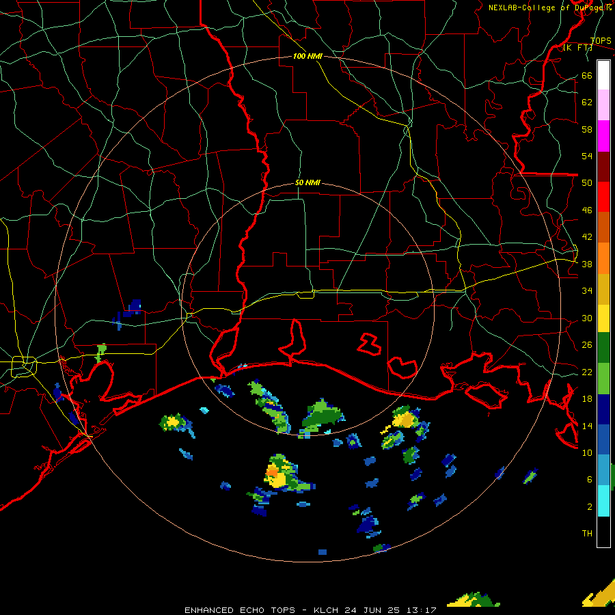615x615 pixels.
Task: Click the '30' legend value
Action: point(587,318)
